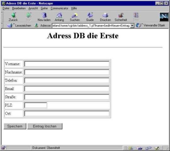Click the Netscape N logo

164,17
